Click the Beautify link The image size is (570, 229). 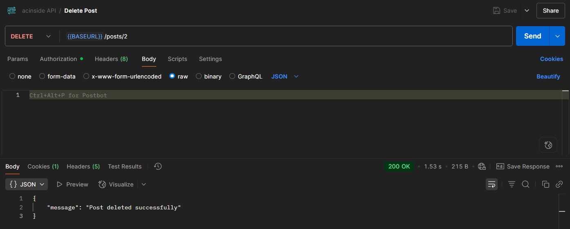coord(548,76)
